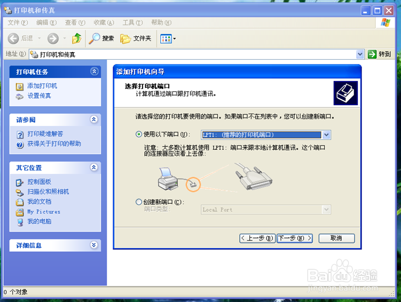Select the 创建新端口 radio button
Screen dimensions: 401x302
pos(139,202)
